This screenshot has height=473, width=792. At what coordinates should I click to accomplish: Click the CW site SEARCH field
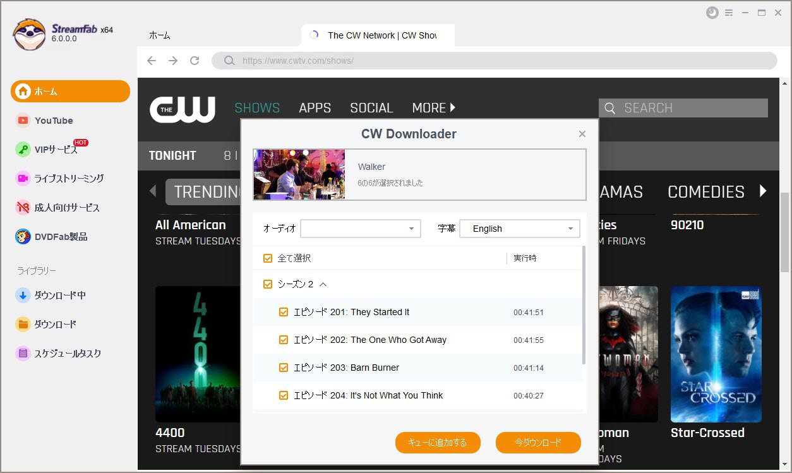tap(683, 108)
